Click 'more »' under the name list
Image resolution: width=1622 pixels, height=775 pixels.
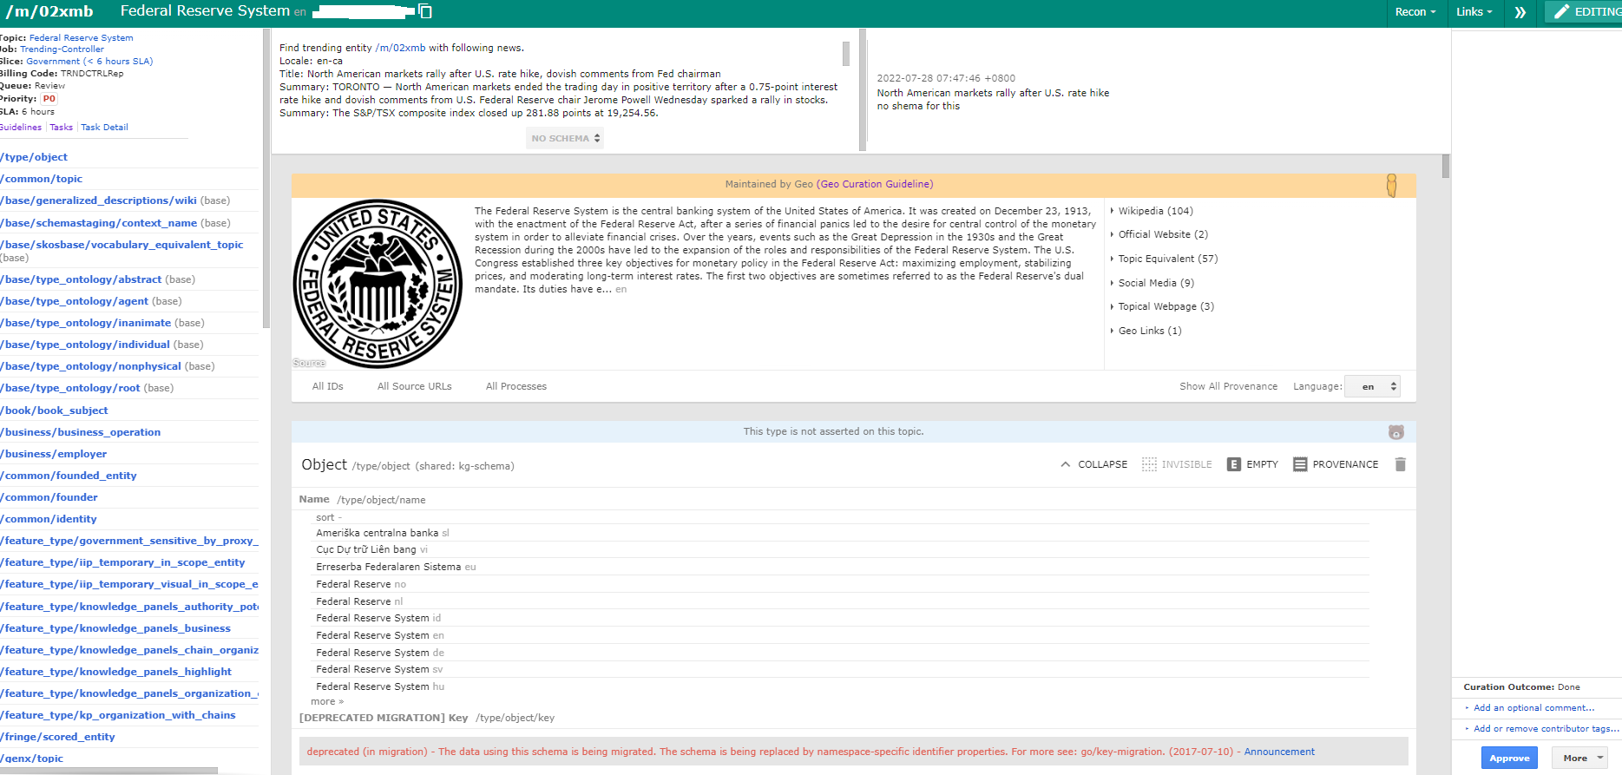[x=327, y=701]
